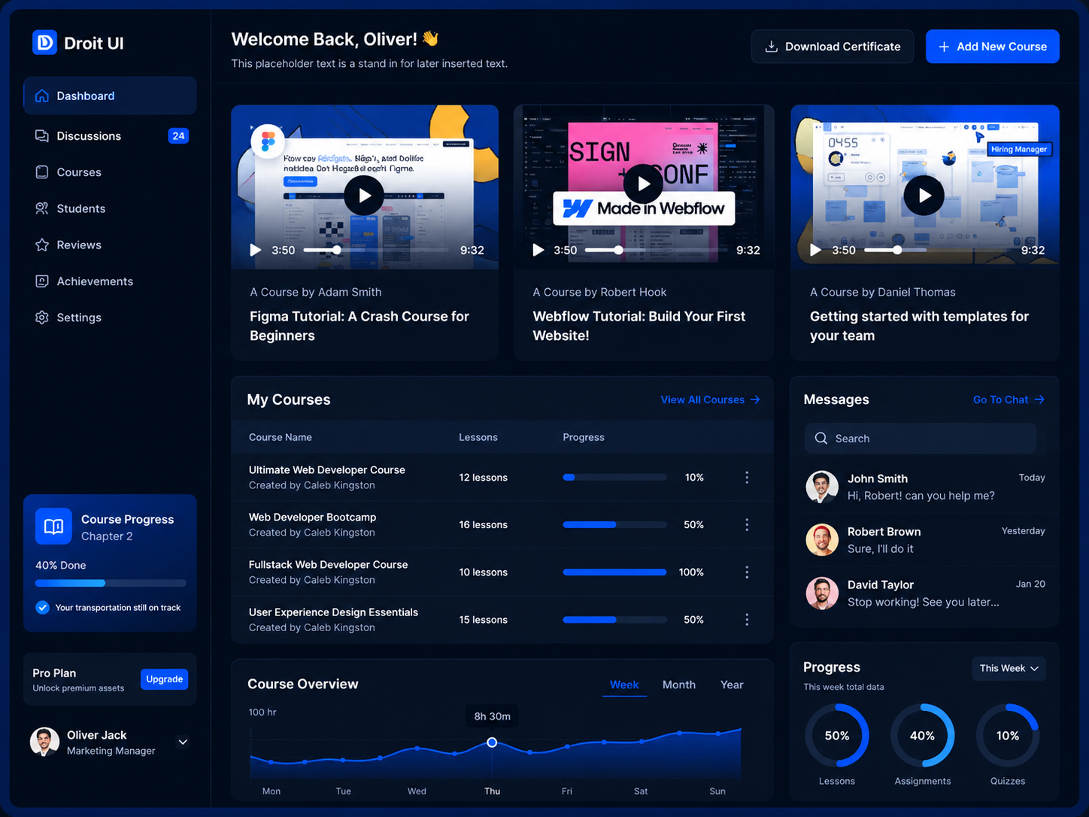Open Discussions from the sidebar
This screenshot has height=817, width=1089.
(x=110, y=136)
